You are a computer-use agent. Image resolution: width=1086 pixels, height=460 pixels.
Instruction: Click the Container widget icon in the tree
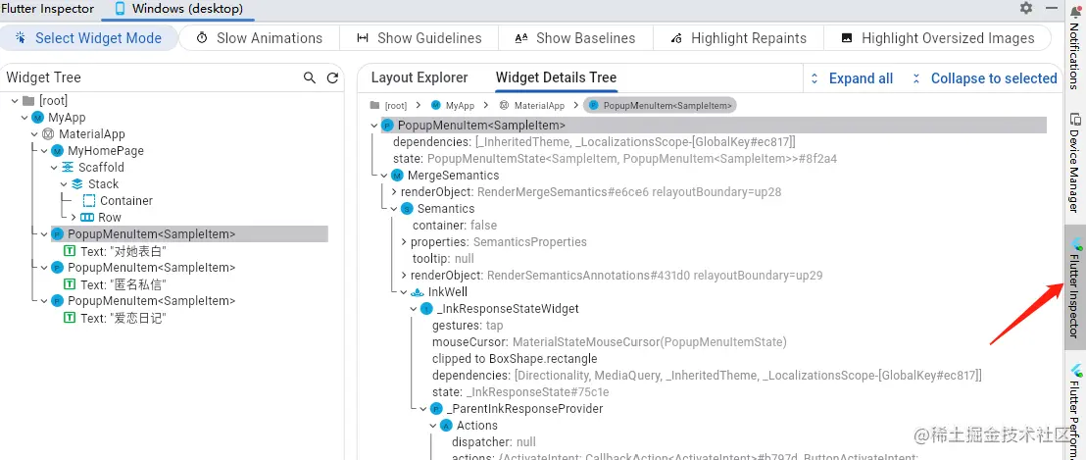(88, 201)
